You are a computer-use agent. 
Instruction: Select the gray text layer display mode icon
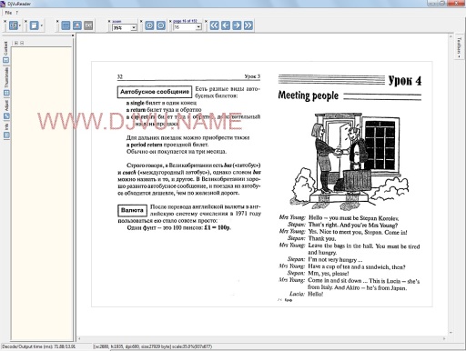(x=88, y=25)
